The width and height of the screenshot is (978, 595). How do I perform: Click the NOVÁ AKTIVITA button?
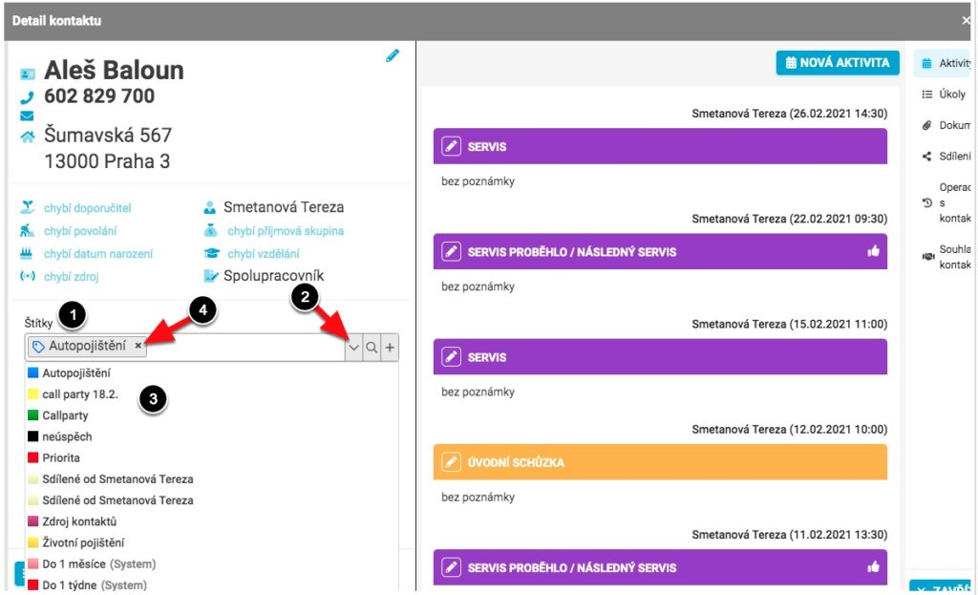pyautogui.click(x=838, y=63)
